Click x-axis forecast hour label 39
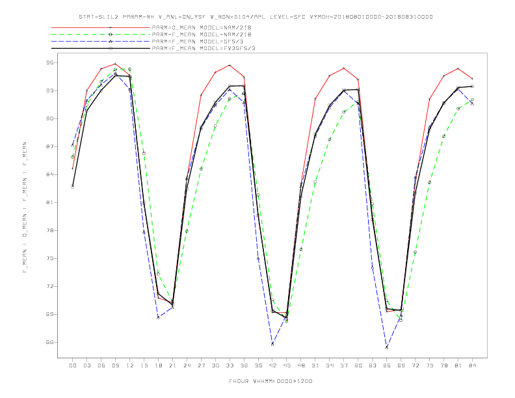This screenshot has height=398, width=515. point(258,365)
